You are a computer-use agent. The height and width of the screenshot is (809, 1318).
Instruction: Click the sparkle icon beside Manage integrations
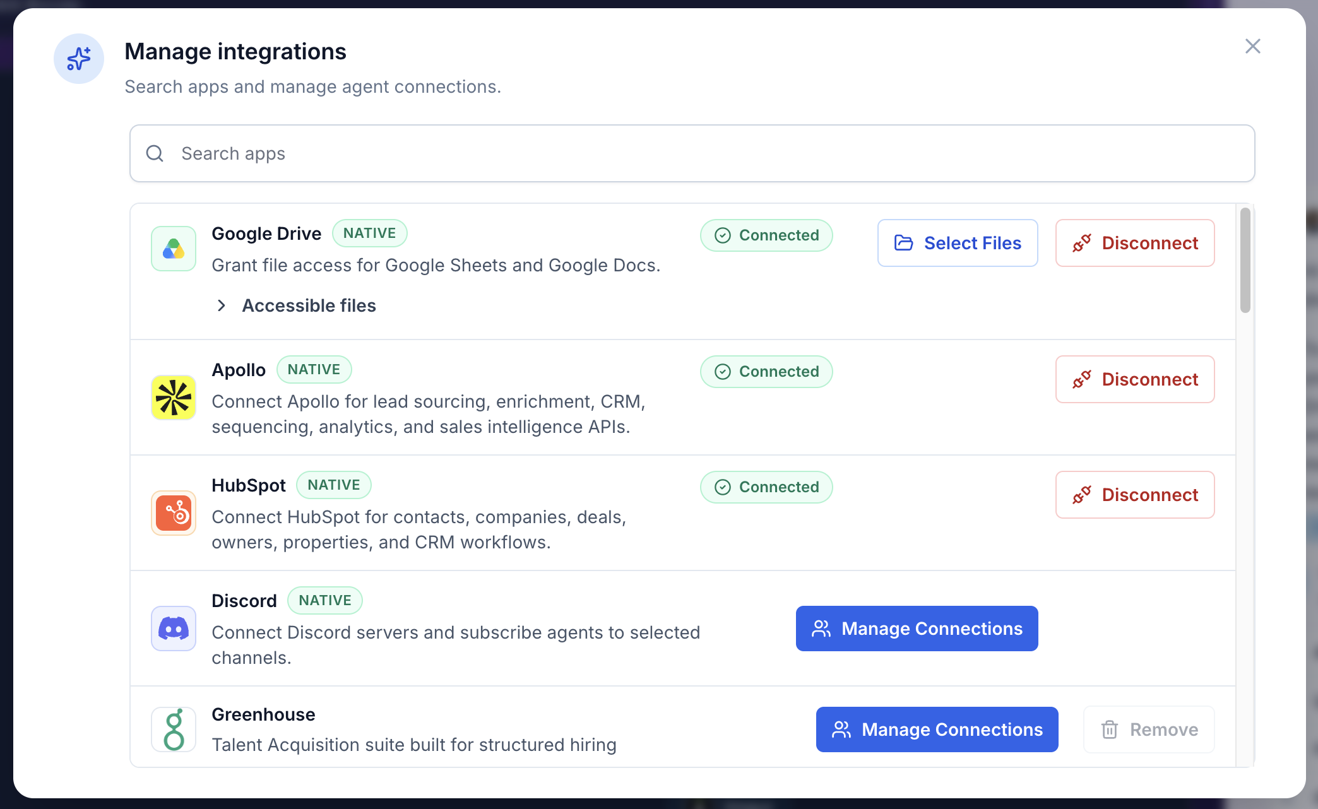(79, 59)
